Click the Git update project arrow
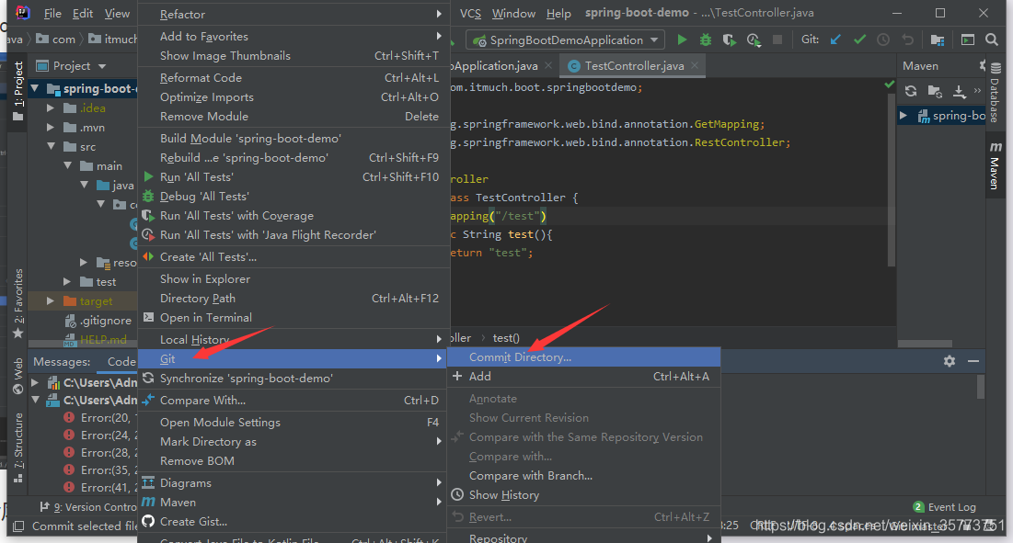 tap(835, 40)
